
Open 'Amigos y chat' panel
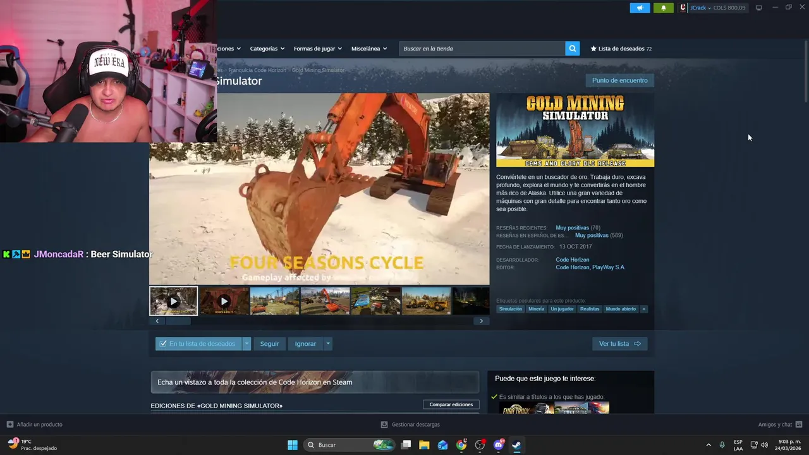[780, 425]
